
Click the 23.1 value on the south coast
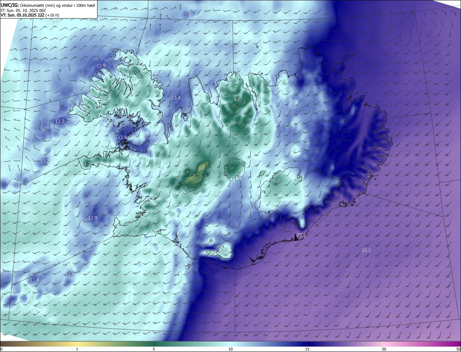(x=301, y=235)
